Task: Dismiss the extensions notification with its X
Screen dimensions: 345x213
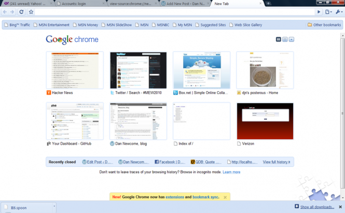Action: 225,197
